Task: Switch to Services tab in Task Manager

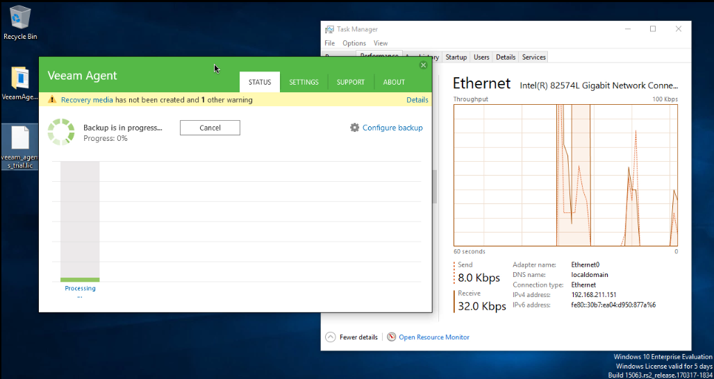Action: coord(533,57)
